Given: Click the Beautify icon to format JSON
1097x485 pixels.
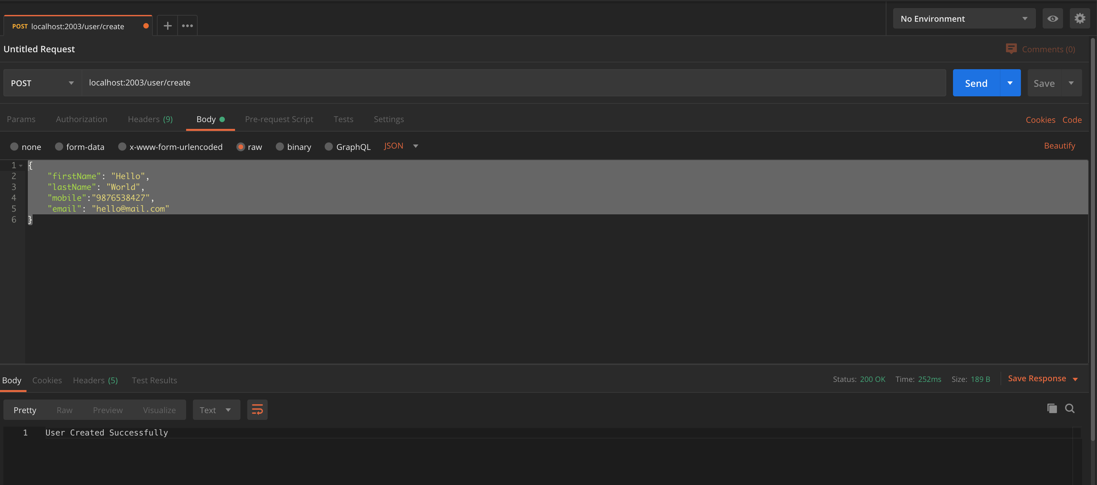Looking at the screenshot, I should (x=1061, y=145).
